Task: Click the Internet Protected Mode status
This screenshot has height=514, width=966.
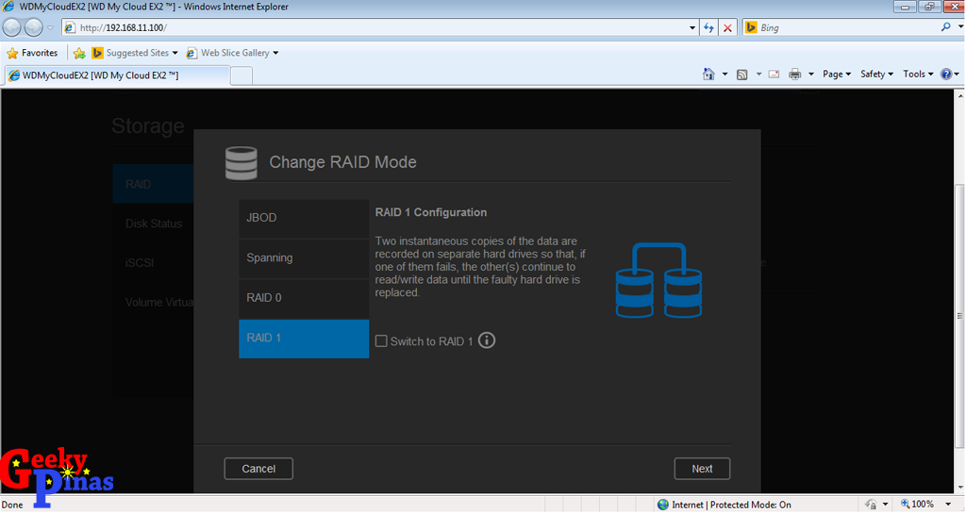Action: coord(724,505)
